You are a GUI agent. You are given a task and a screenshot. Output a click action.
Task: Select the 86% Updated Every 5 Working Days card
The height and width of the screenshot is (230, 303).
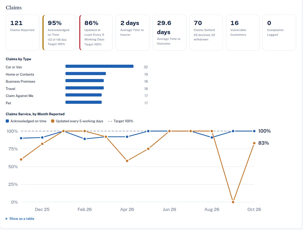pyautogui.click(x=96, y=33)
